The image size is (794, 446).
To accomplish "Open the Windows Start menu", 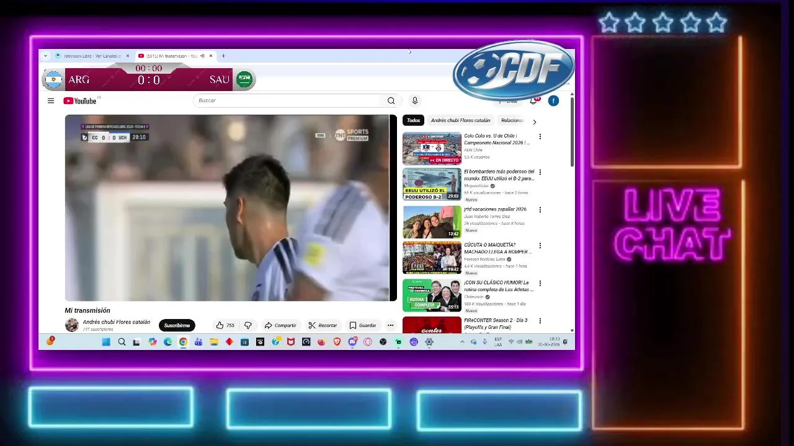I will [106, 342].
